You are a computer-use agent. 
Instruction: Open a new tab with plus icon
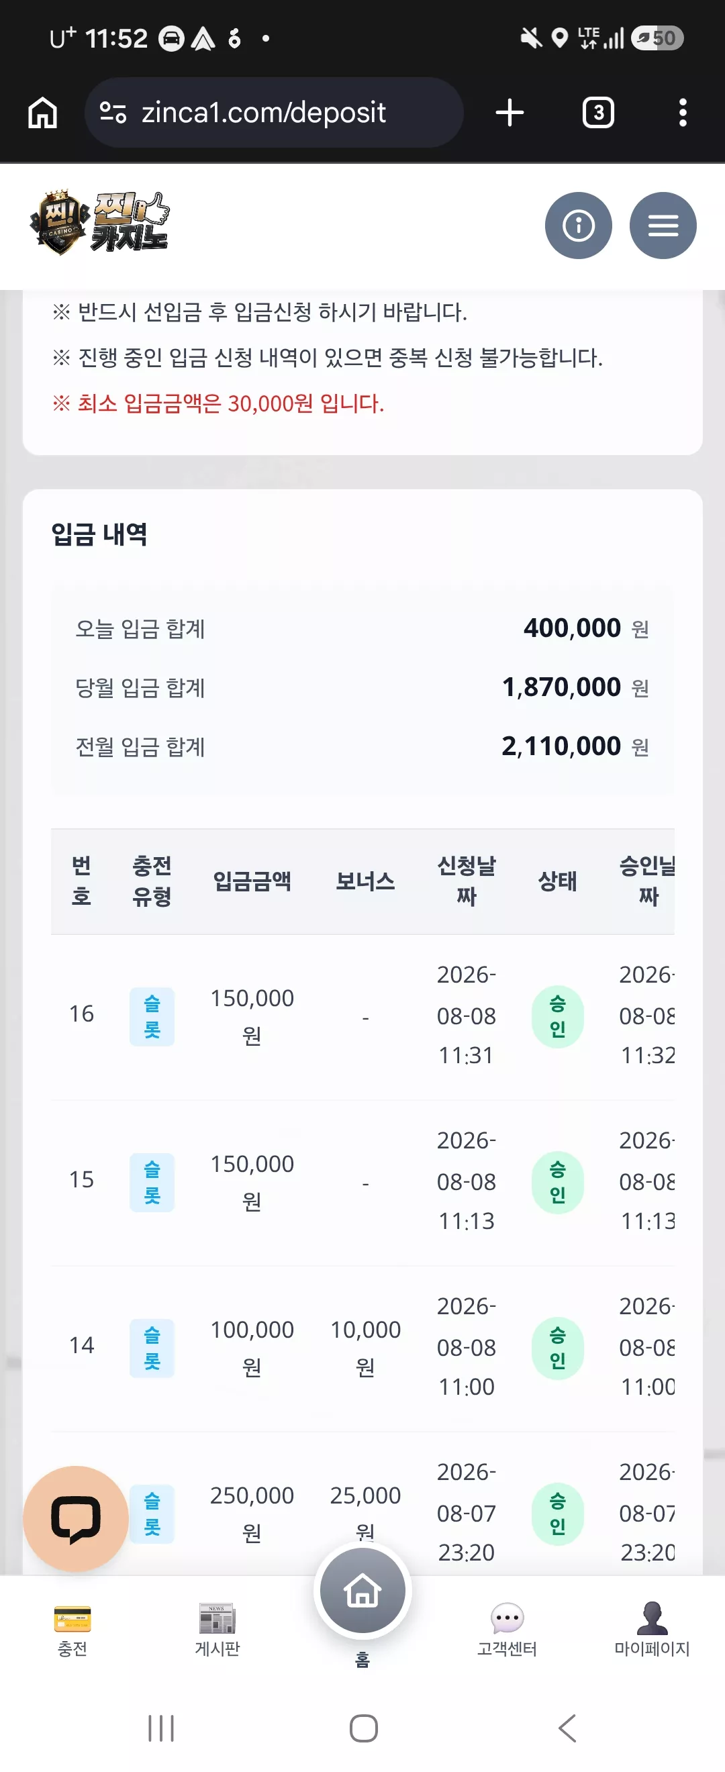pyautogui.click(x=510, y=112)
